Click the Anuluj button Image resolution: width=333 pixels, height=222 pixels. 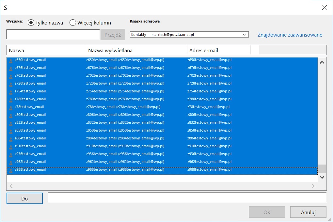click(308, 212)
